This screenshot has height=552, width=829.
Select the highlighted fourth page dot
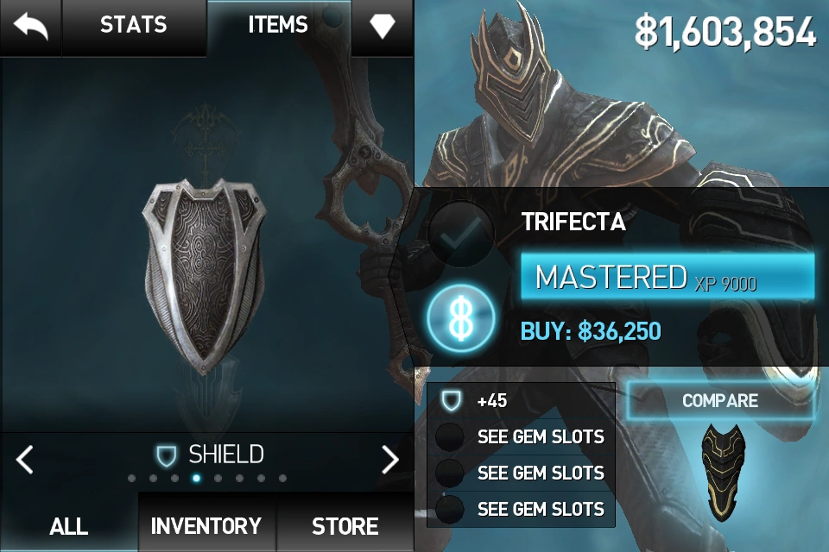point(196,479)
